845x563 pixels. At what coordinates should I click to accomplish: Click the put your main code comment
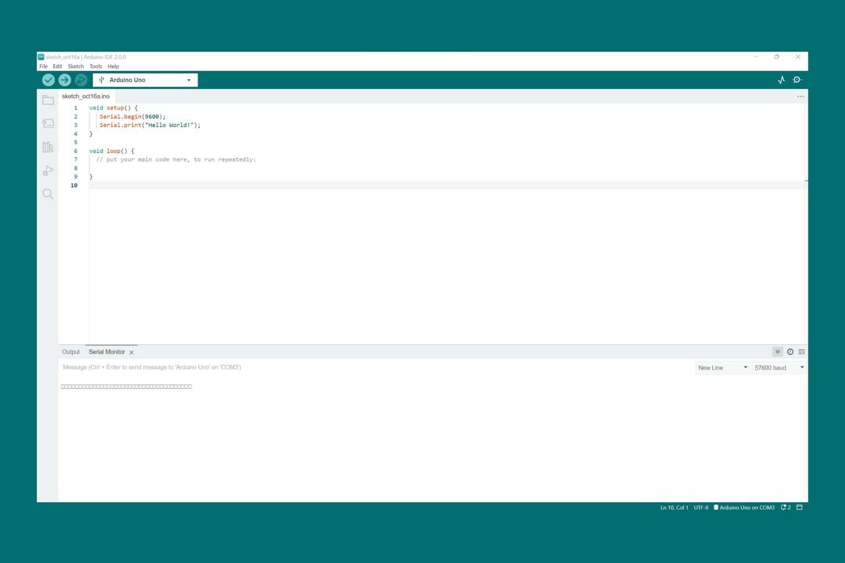click(176, 159)
